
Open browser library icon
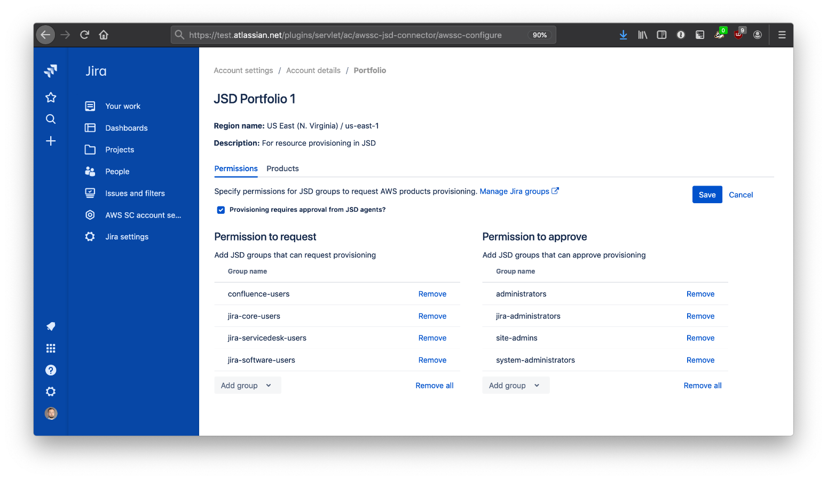[642, 35]
